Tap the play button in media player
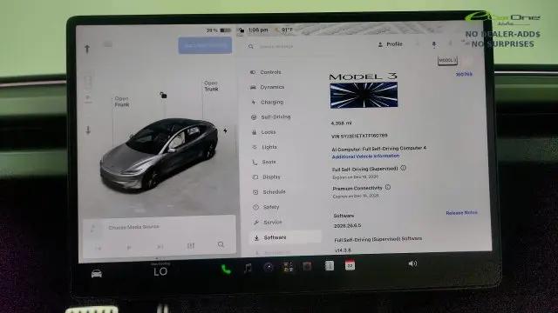Screen dimensions: 558x313 [x=129, y=247]
